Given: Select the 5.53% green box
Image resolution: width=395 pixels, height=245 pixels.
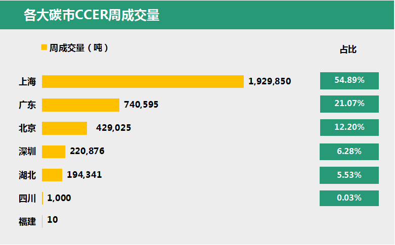Looking at the screenshot, I should click(349, 175).
